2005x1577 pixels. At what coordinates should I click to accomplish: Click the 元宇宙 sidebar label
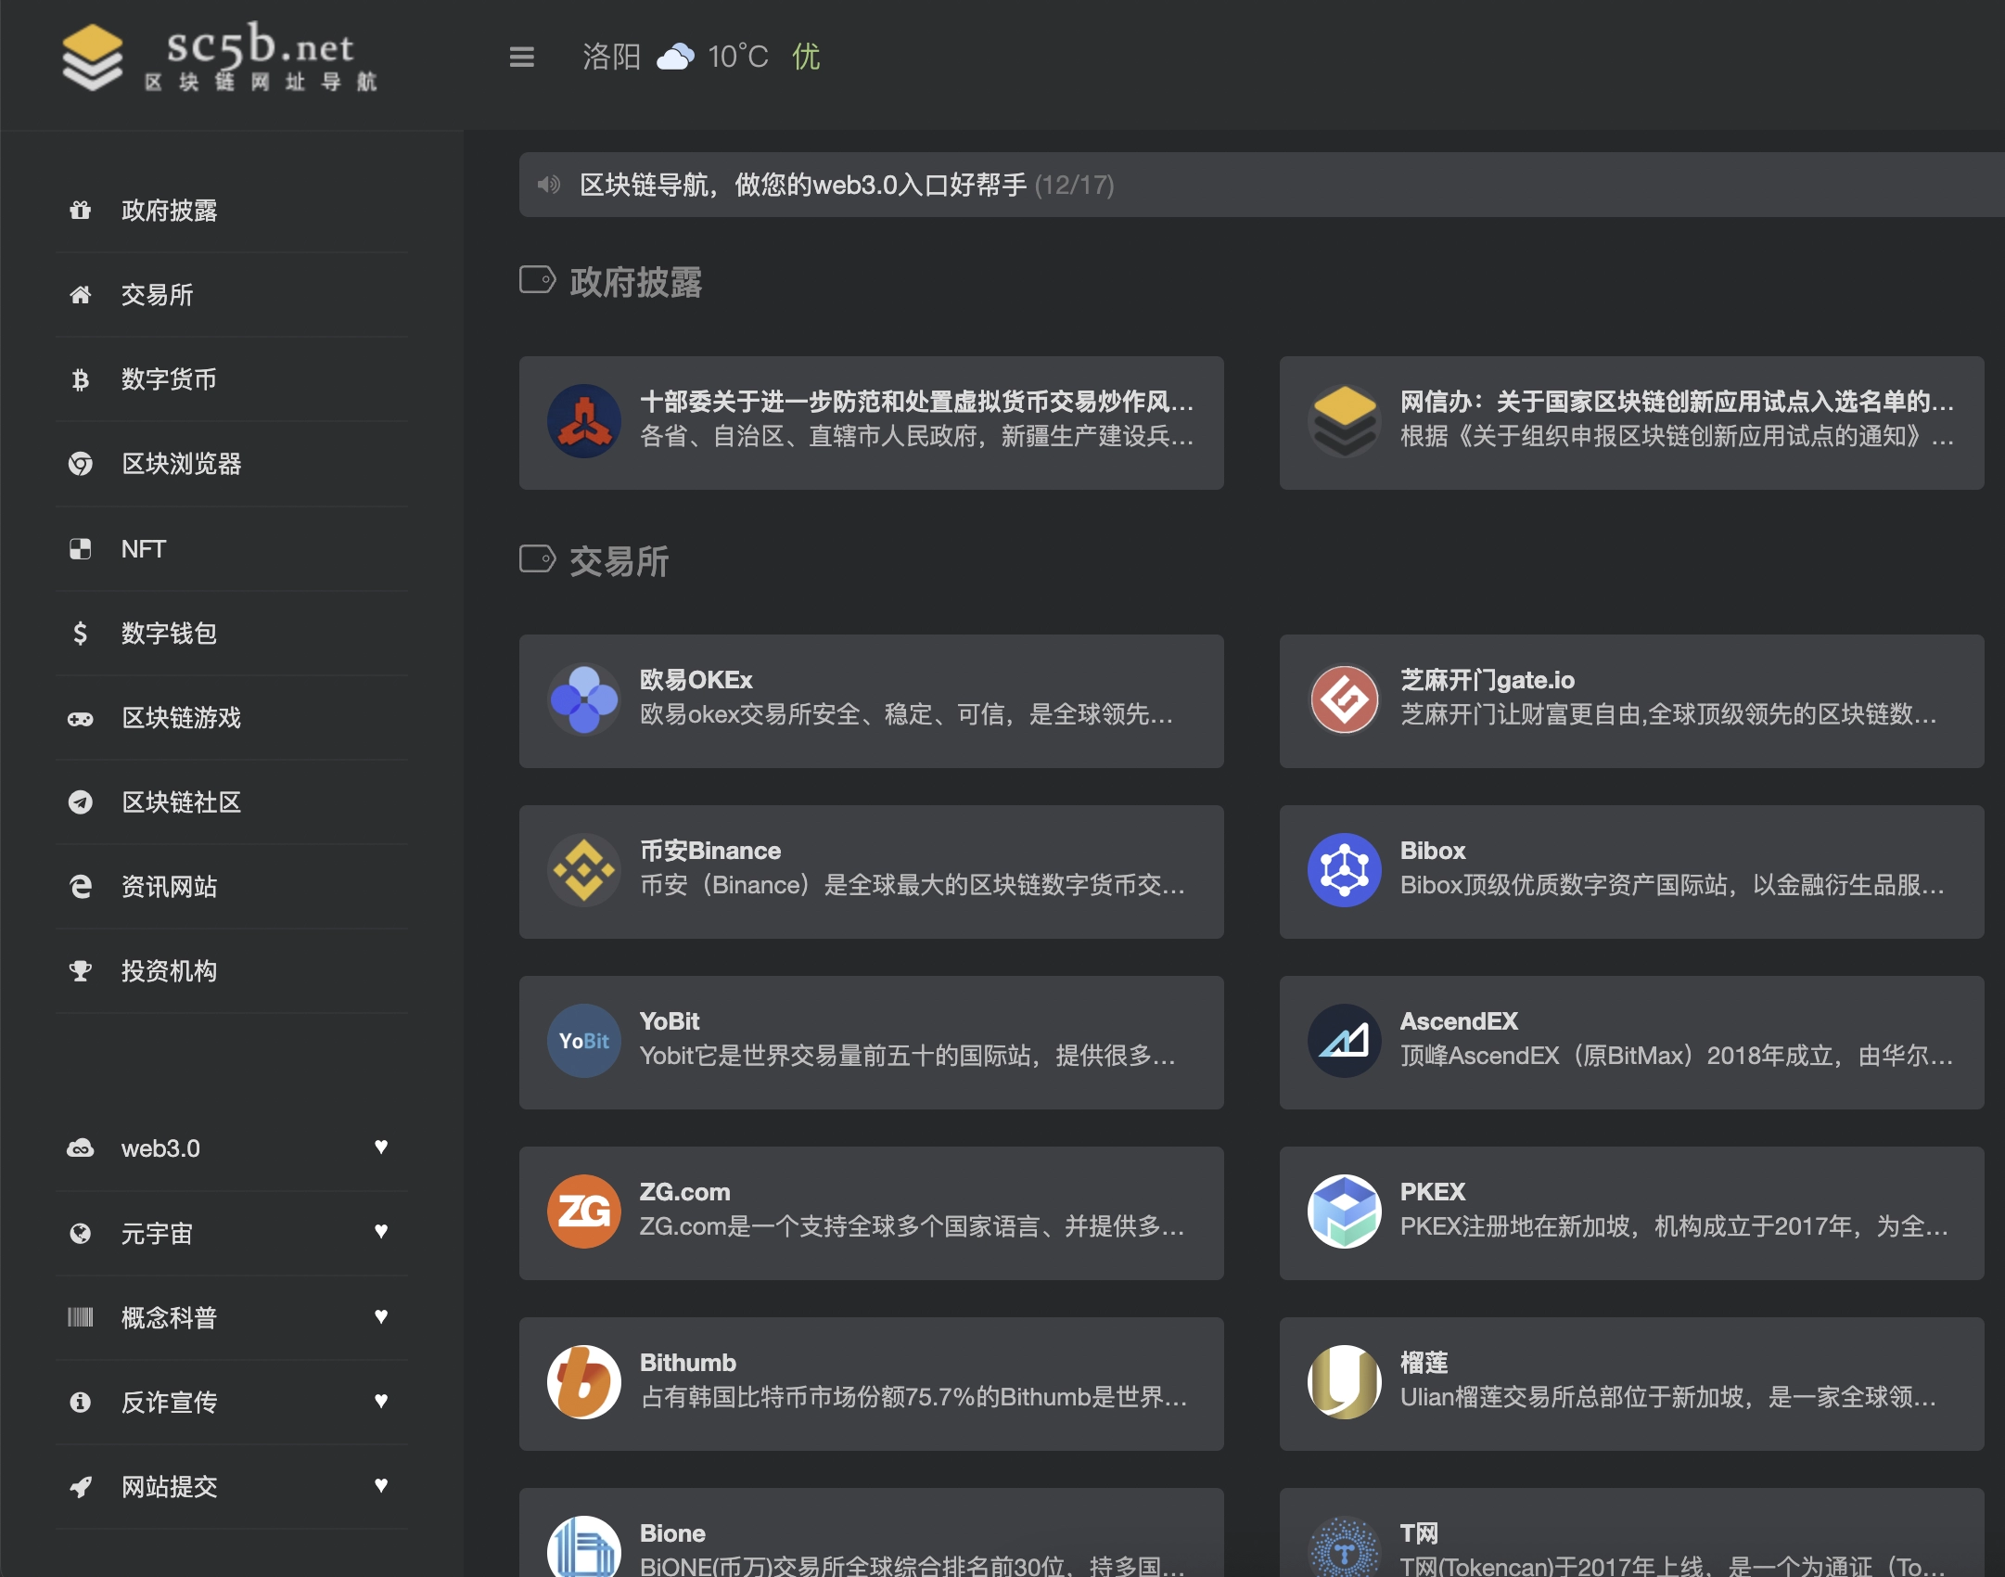157,1233
